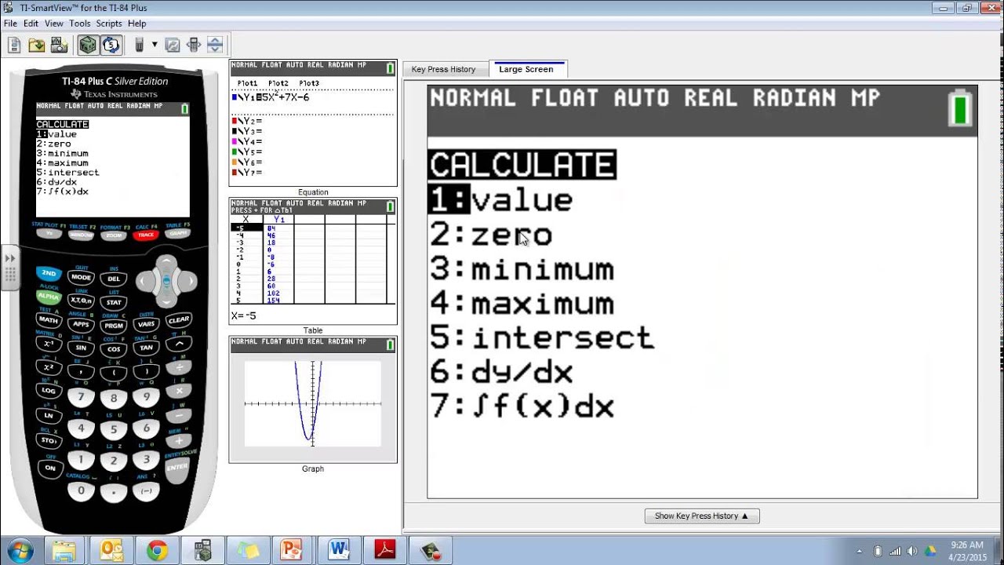Open the Scripts menu
Image resolution: width=1004 pixels, height=565 pixels.
tap(109, 24)
